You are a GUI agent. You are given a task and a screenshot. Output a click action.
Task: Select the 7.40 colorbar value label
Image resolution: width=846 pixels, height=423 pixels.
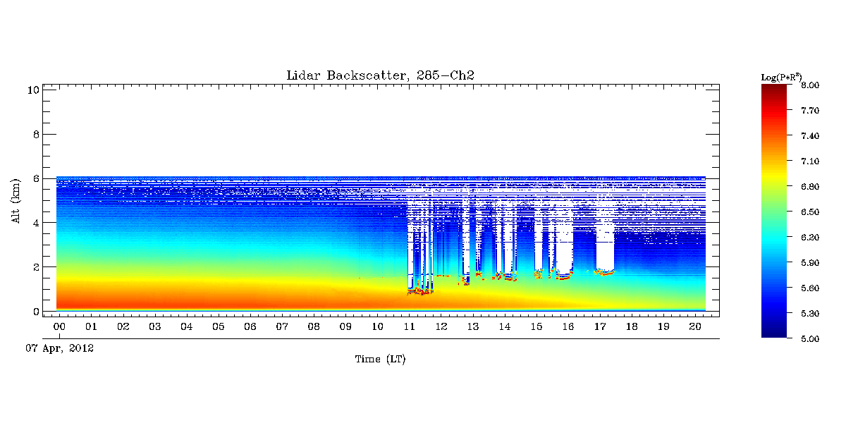point(809,136)
